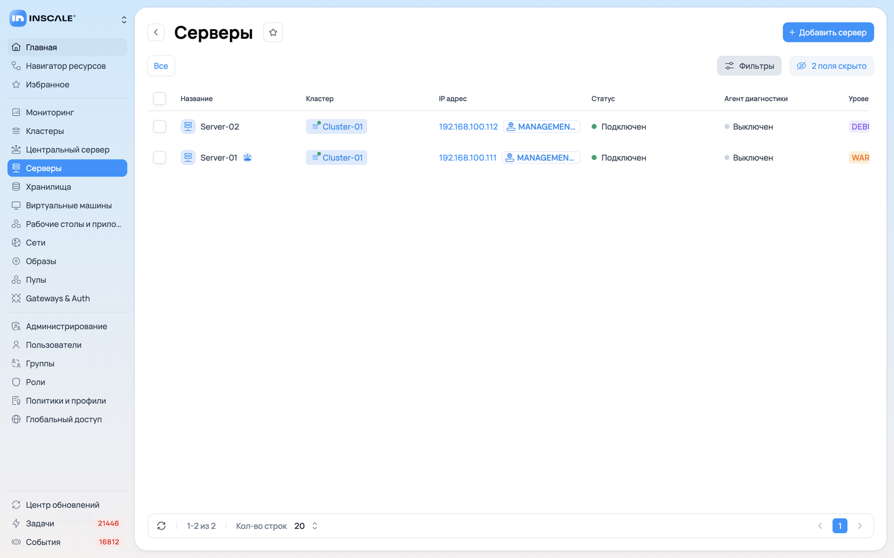
Task: Click Добавить сервер button
Action: pyautogui.click(x=828, y=32)
